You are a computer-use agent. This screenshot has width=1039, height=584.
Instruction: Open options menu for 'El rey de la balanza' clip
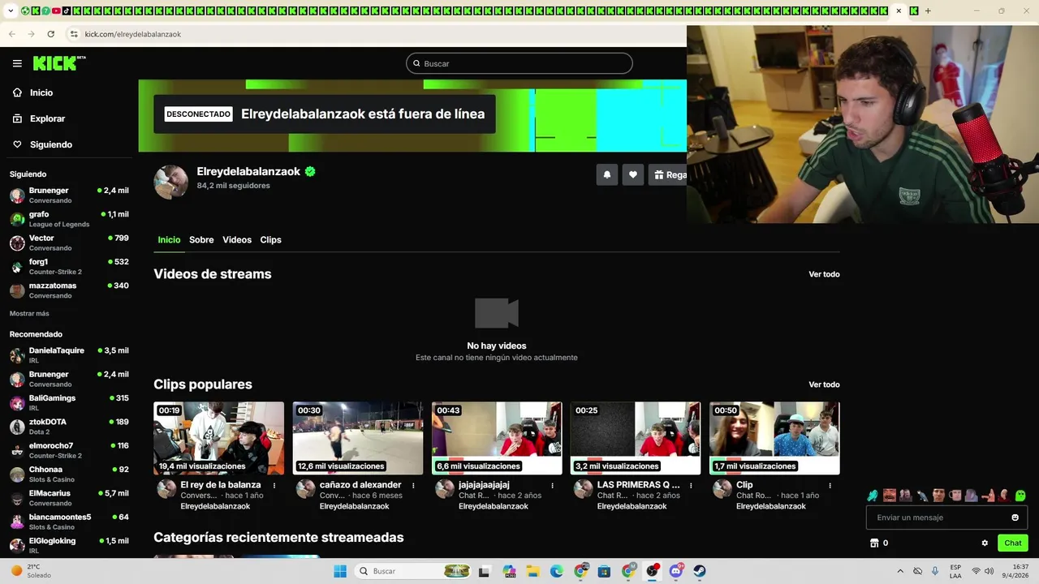click(274, 486)
